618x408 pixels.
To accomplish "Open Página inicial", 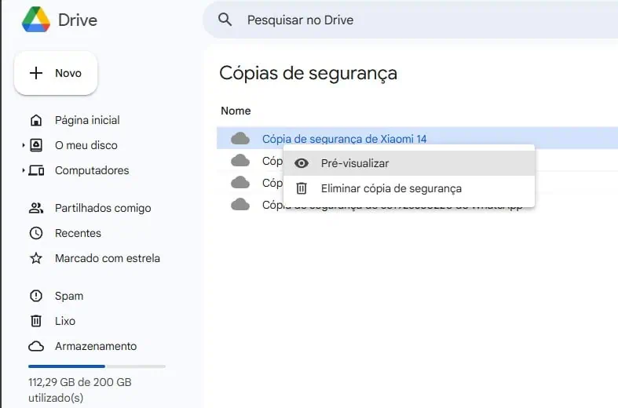I will click(87, 120).
